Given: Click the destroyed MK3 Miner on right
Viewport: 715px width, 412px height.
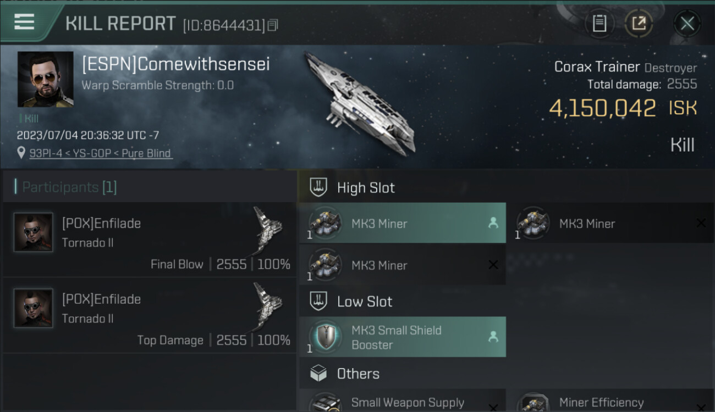Looking at the screenshot, I should point(610,223).
